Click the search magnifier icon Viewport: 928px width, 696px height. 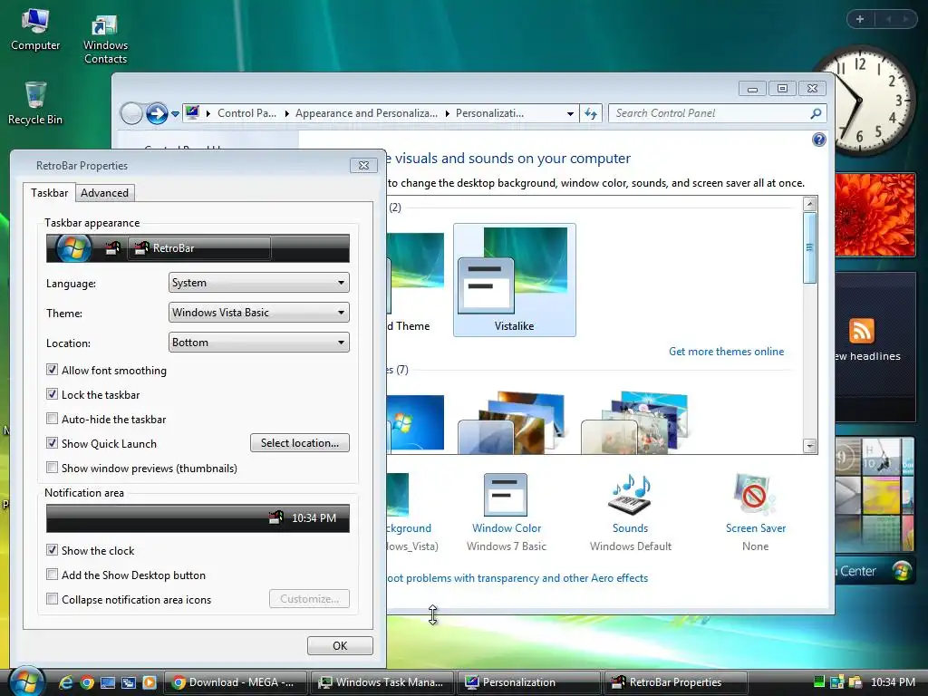816,113
